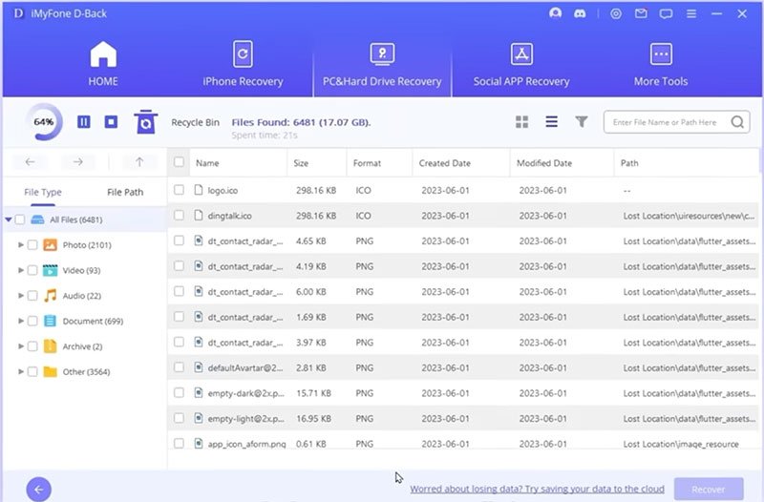This screenshot has height=502, width=764.
Task: Go to the HOME tab
Action: pos(103,64)
